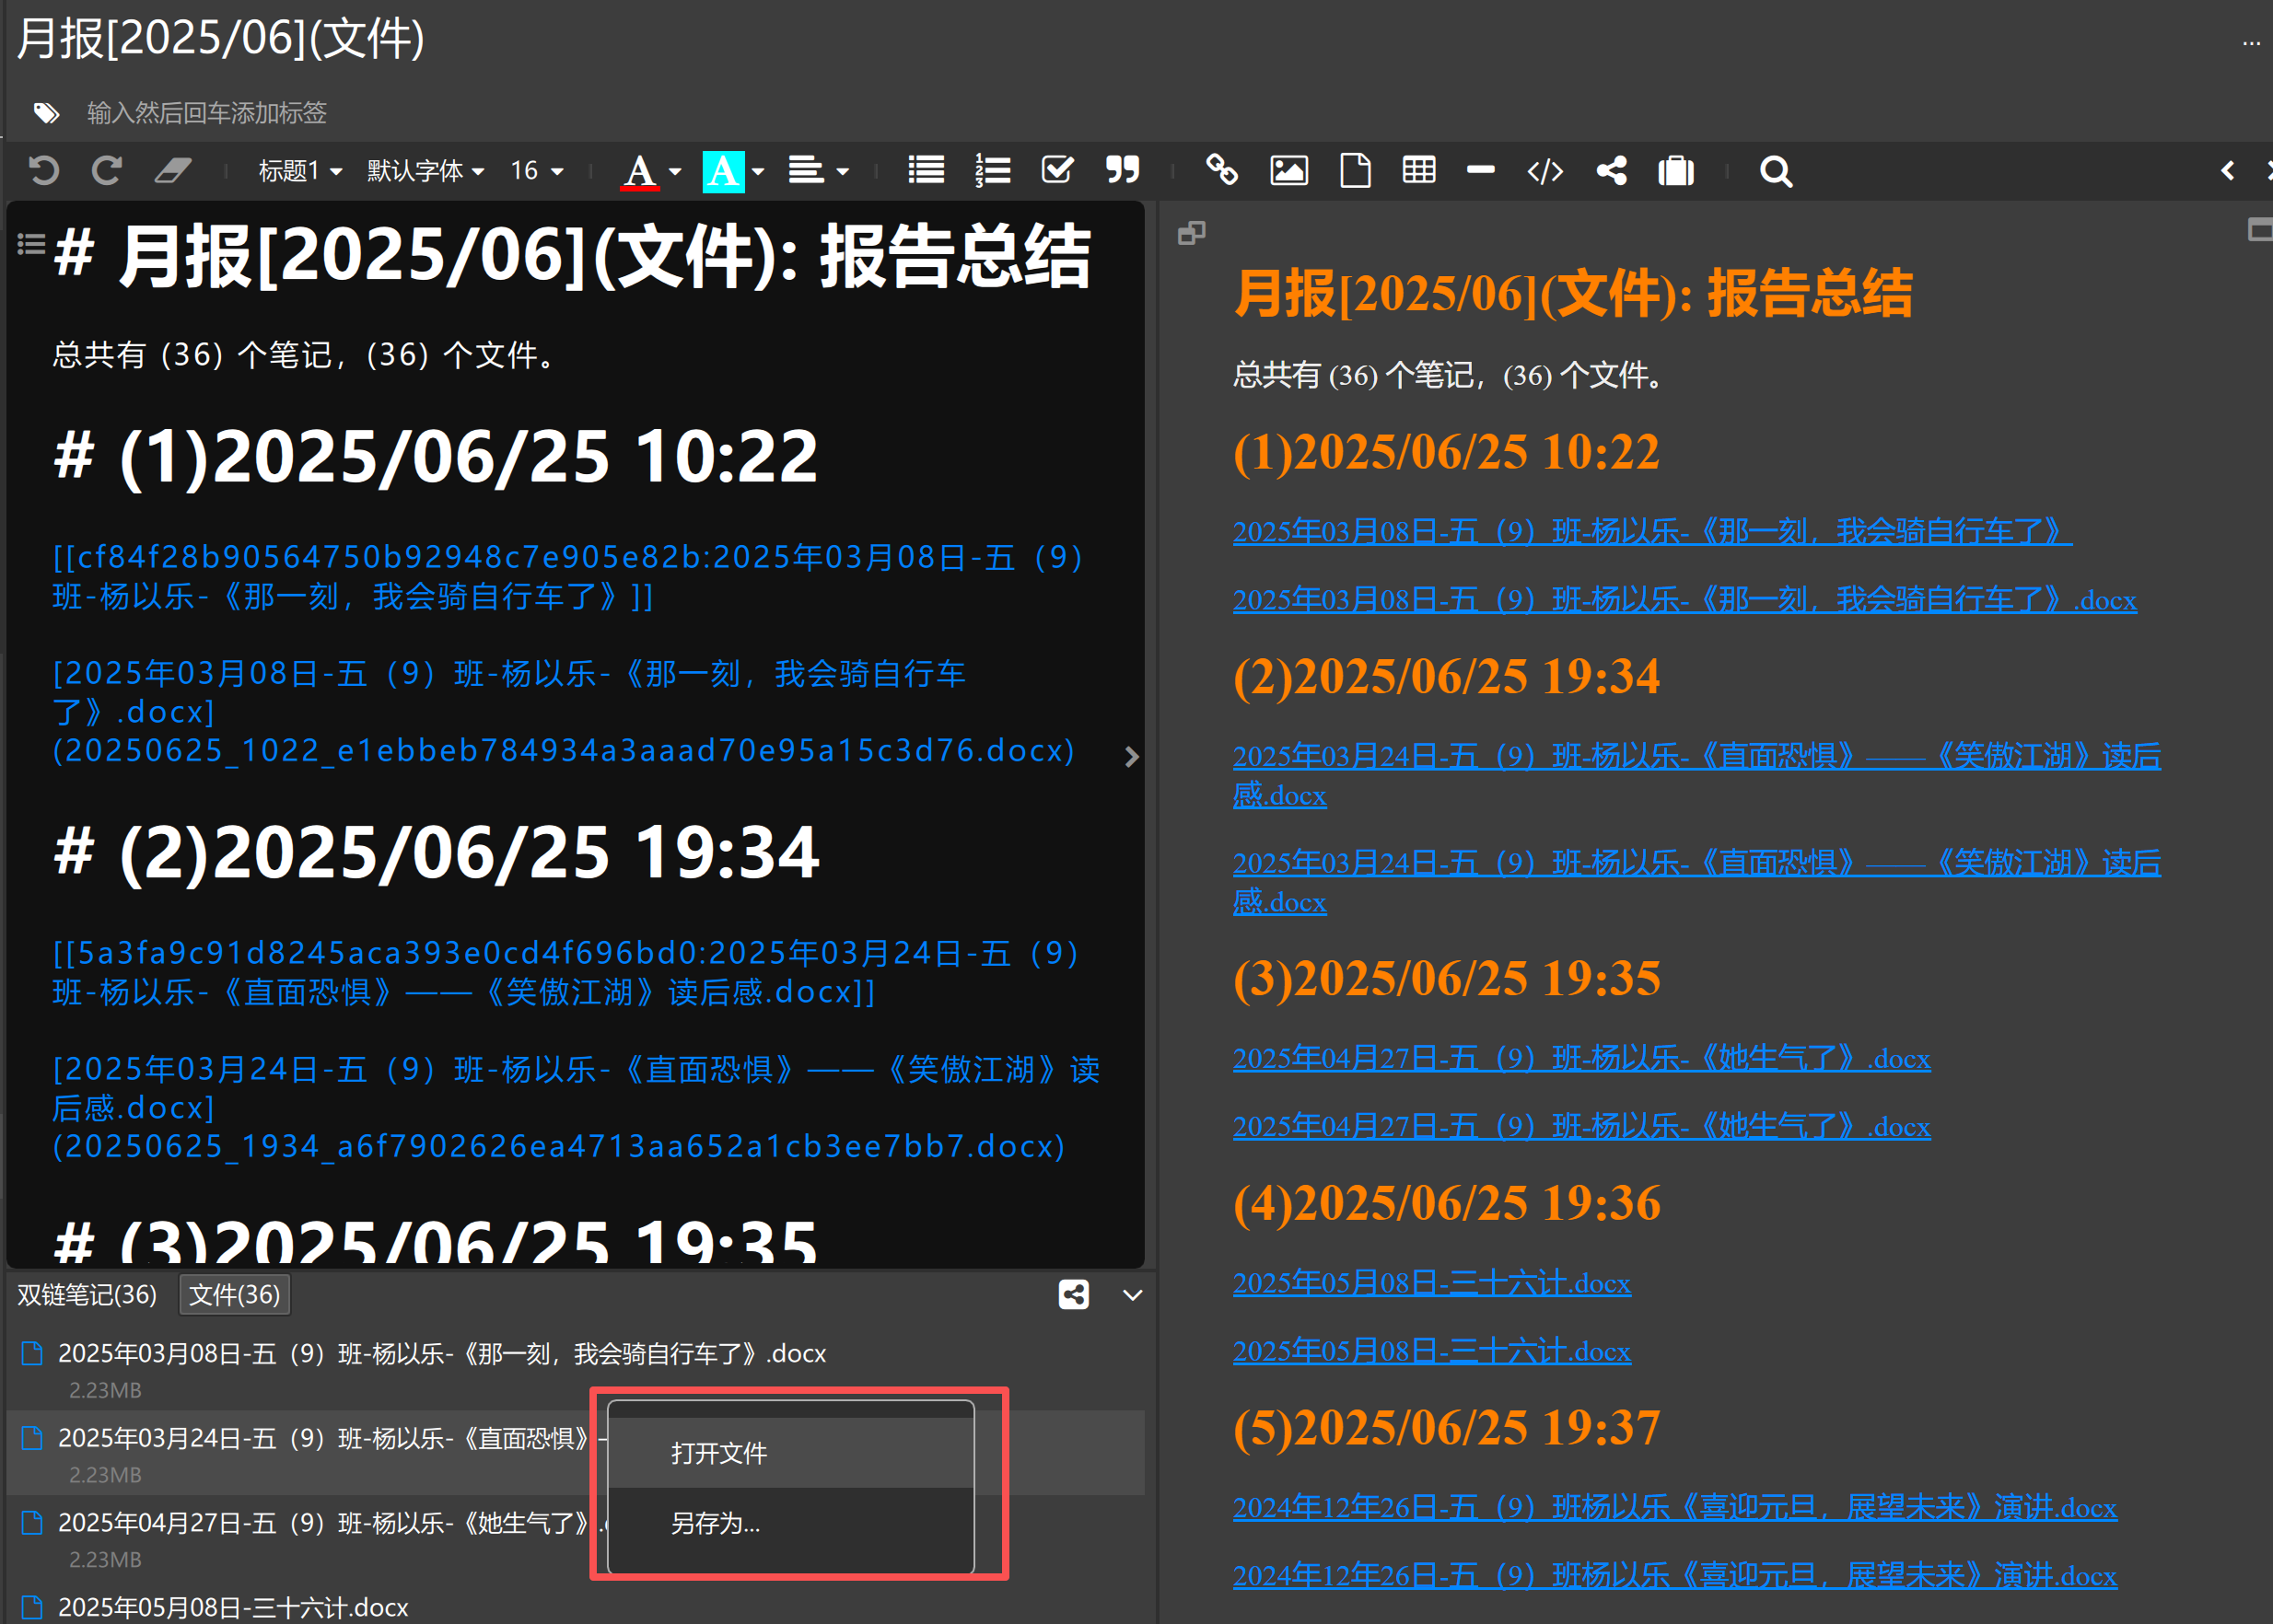Image resolution: width=2273 pixels, height=1624 pixels.
Task: Switch to 双链笔记(36) tab
Action: coord(87,1295)
